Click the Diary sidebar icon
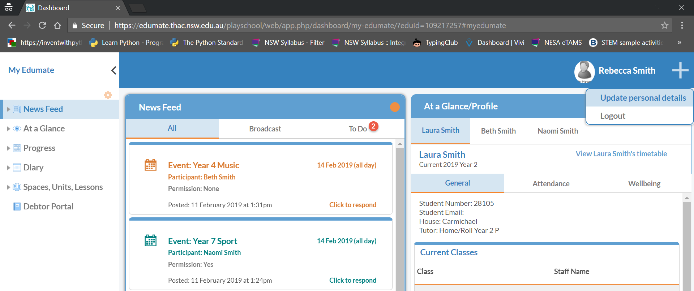This screenshot has height=291, width=694. (17, 168)
